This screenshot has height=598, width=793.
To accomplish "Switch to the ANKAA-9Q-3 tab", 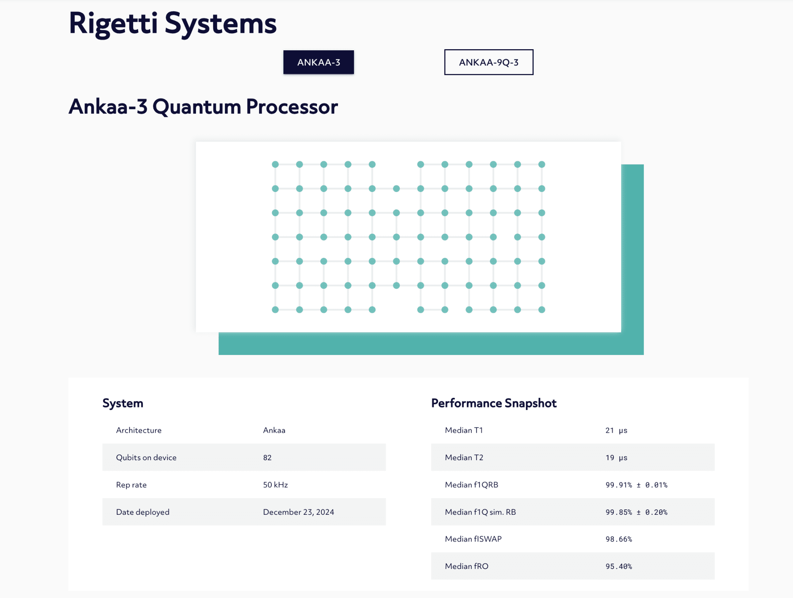I will click(x=489, y=62).
